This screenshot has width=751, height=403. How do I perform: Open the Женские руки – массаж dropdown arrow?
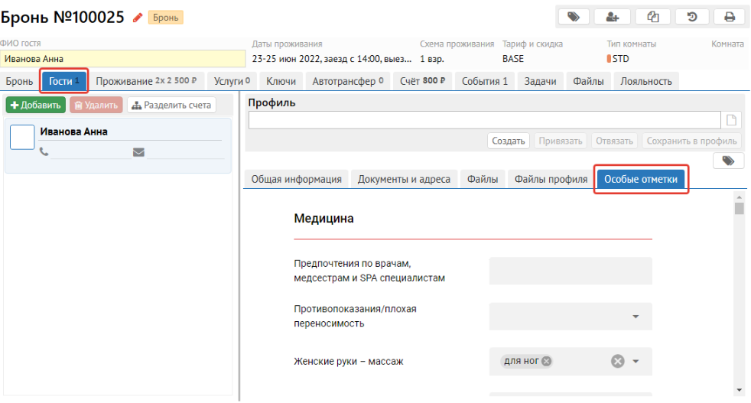pos(636,362)
